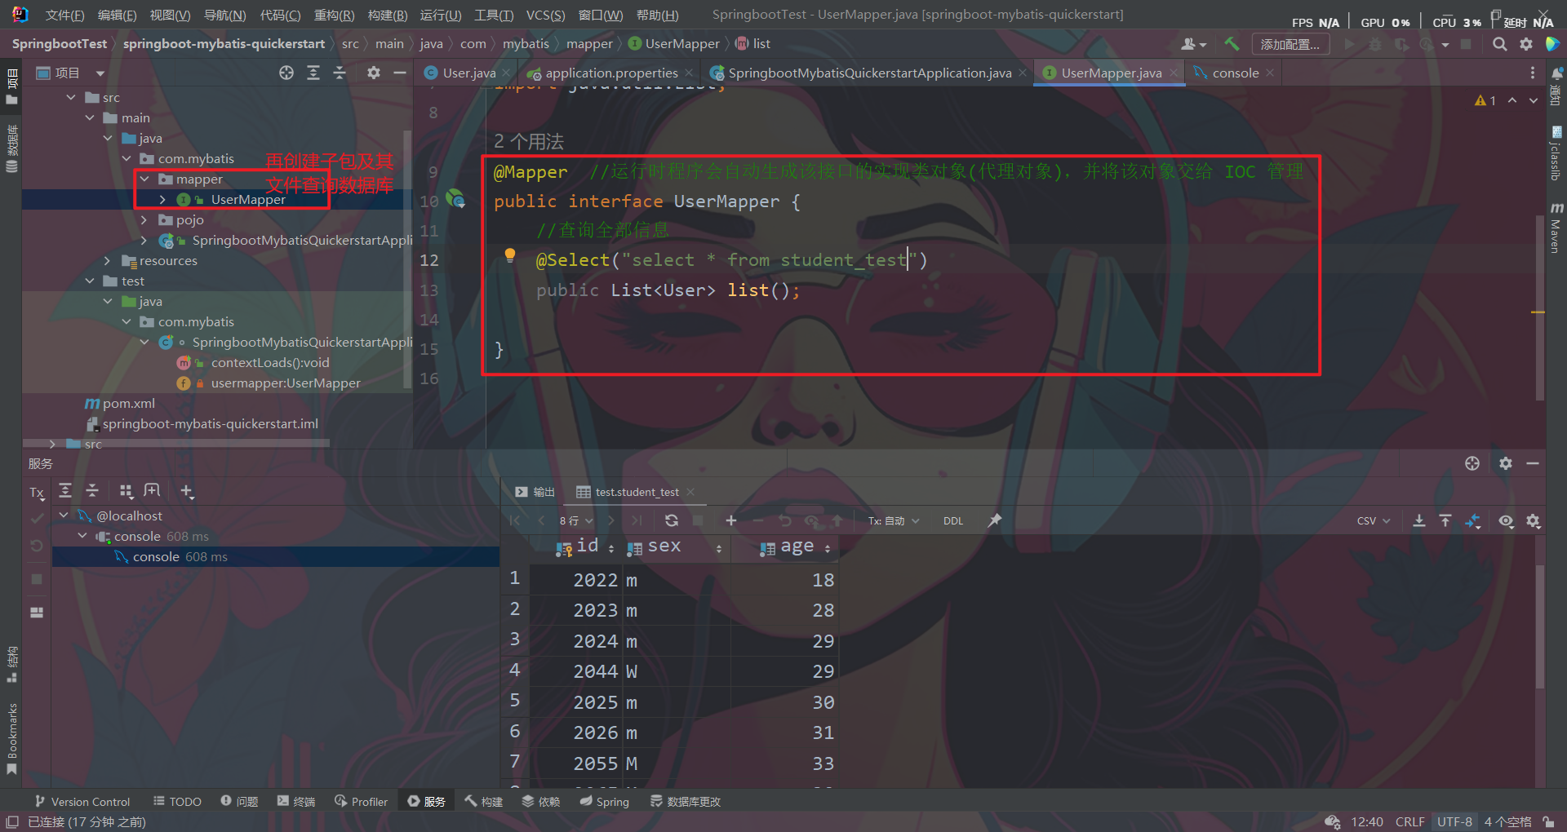This screenshot has width=1567, height=832.
Task: Pin the result tab with pin icon
Action: (995, 520)
